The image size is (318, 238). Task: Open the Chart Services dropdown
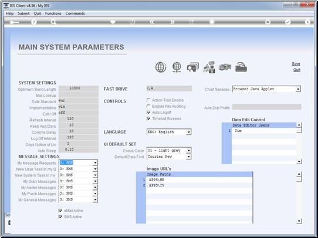298,89
